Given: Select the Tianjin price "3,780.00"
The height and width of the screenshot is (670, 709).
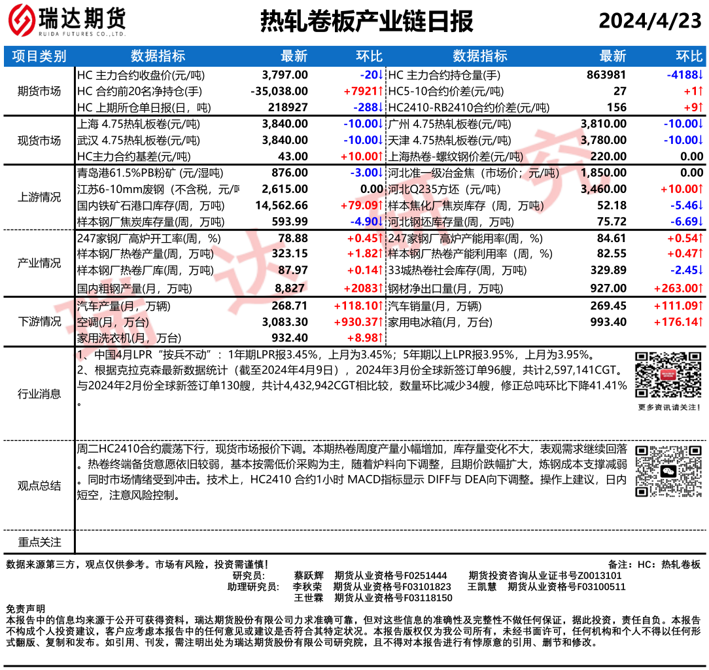Looking at the screenshot, I should [x=604, y=141].
